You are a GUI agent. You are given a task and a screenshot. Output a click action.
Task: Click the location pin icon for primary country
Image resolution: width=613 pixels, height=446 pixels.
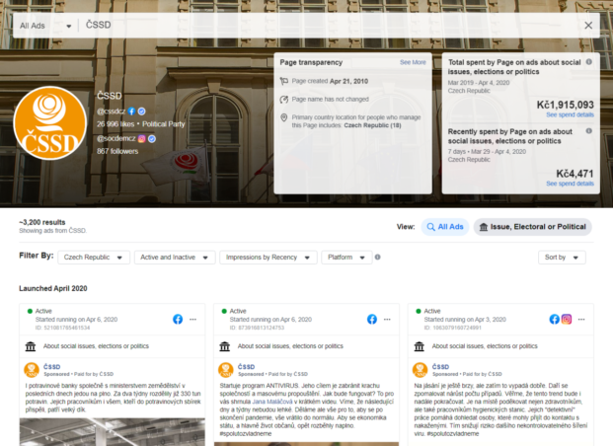click(284, 117)
